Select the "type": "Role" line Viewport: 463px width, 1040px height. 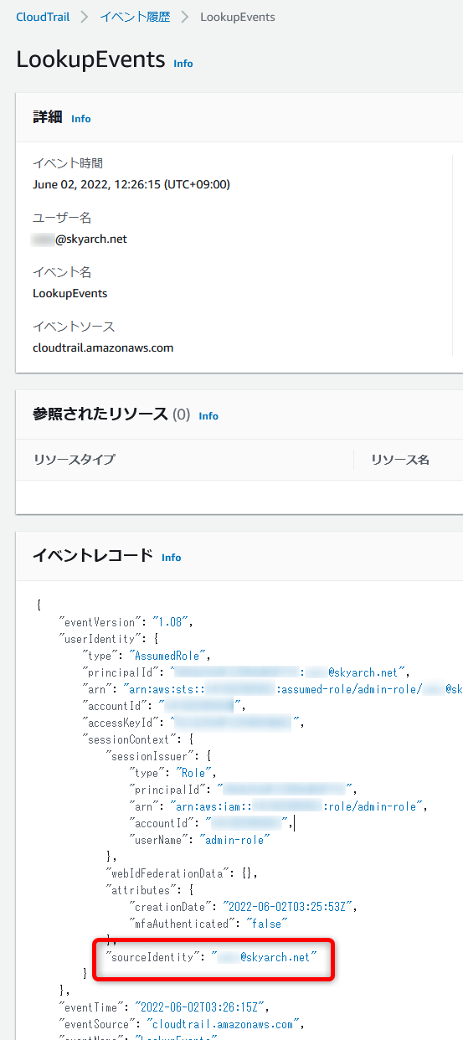tap(173, 773)
